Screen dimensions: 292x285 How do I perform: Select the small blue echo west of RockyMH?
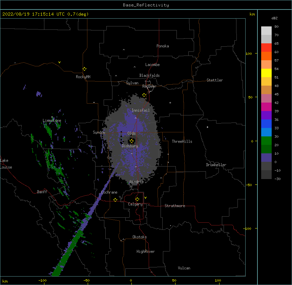[x=39, y=94]
